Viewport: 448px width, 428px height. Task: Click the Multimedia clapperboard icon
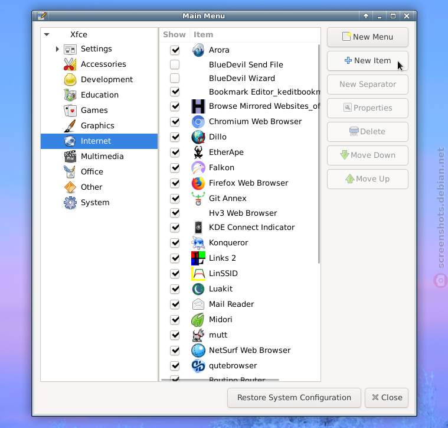pyautogui.click(x=70, y=157)
